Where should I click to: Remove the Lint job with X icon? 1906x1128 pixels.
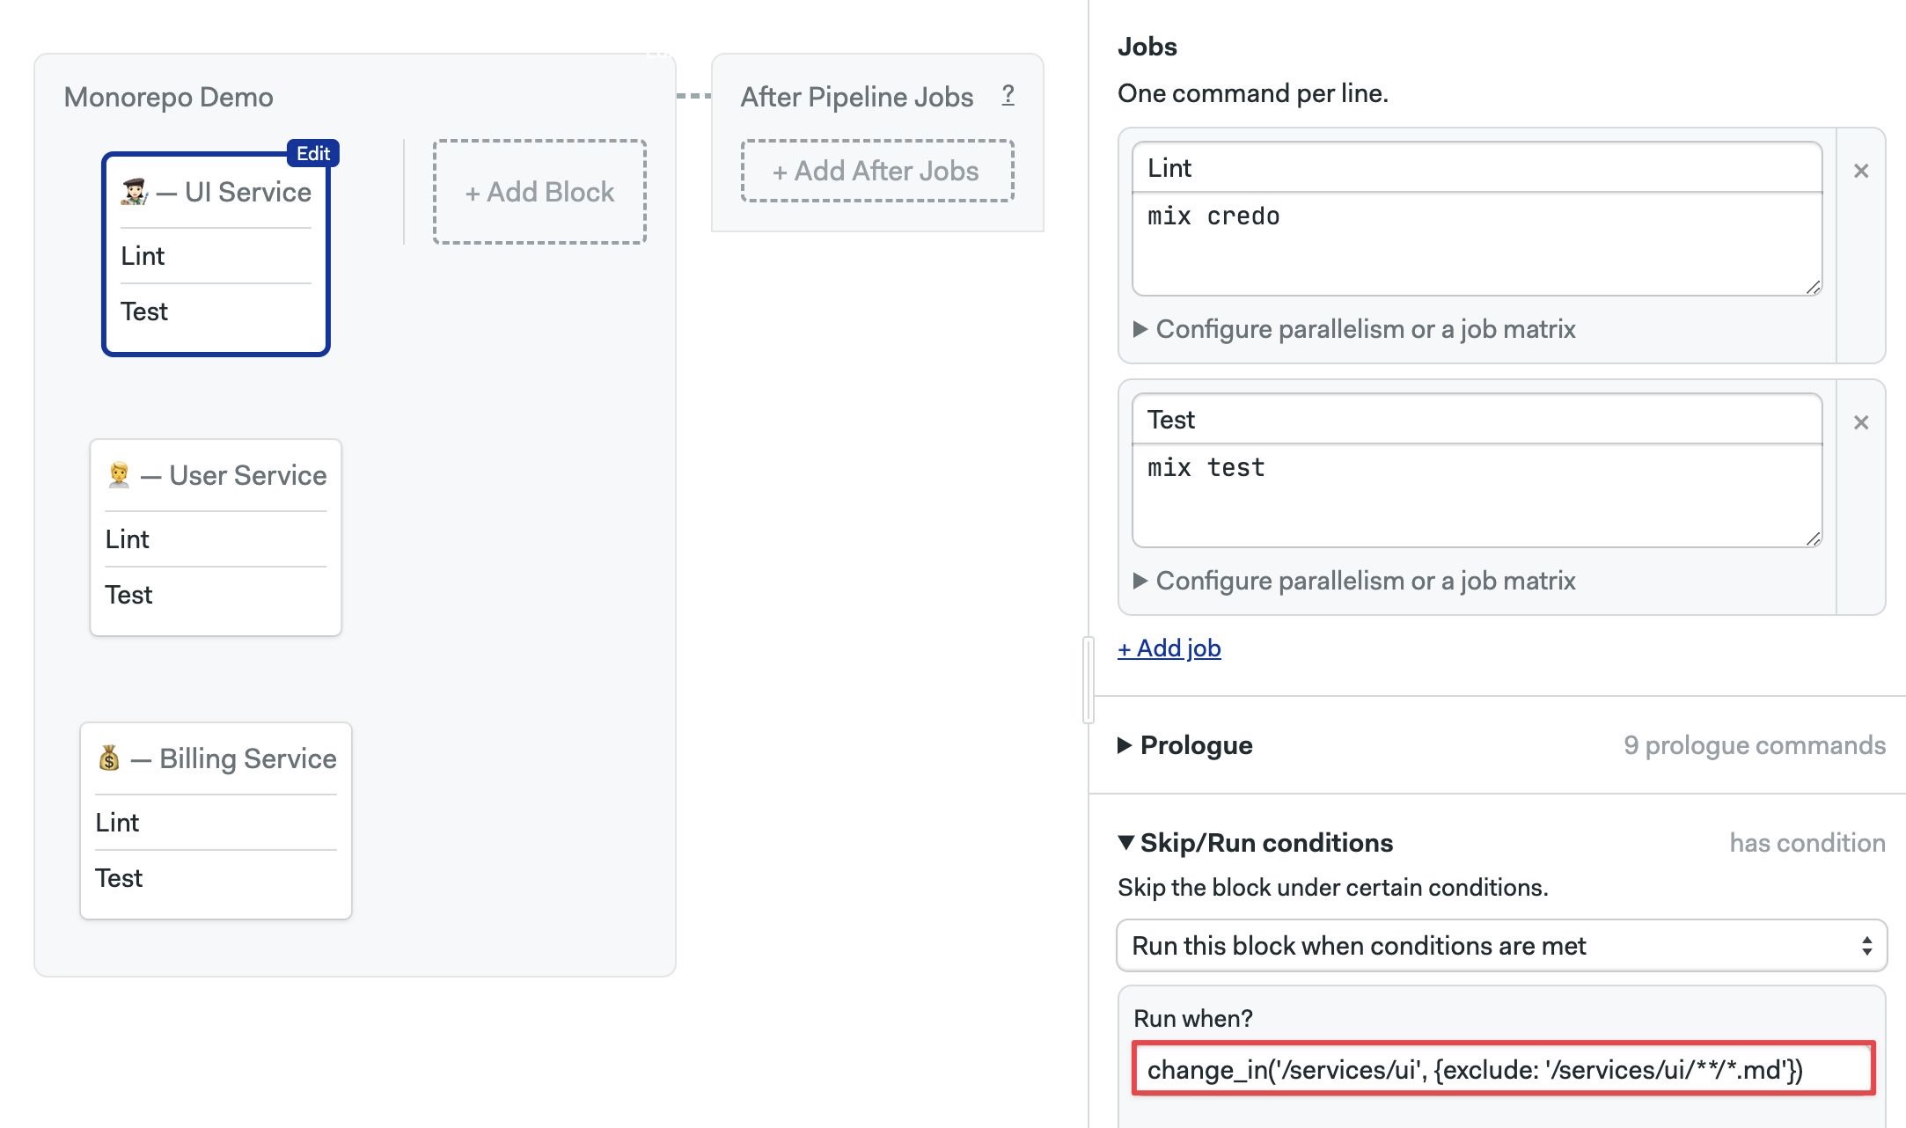[x=1860, y=171]
